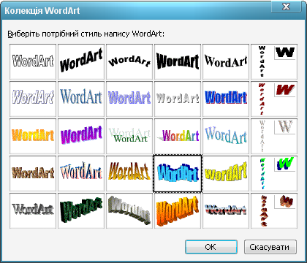The width and height of the screenshot is (307, 263).
Task: Choose the blue-pink tall serif WordArt style
Action: (81, 173)
